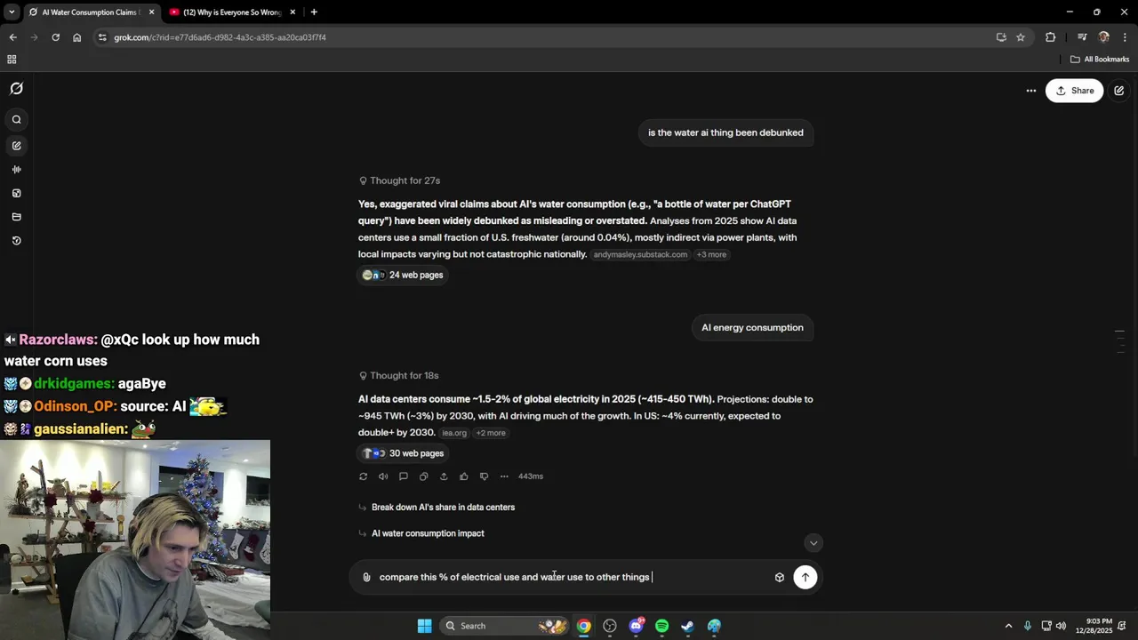Screen dimensions: 1138x640
Task: Read the response aloud with speaker icon
Action: [383, 476]
